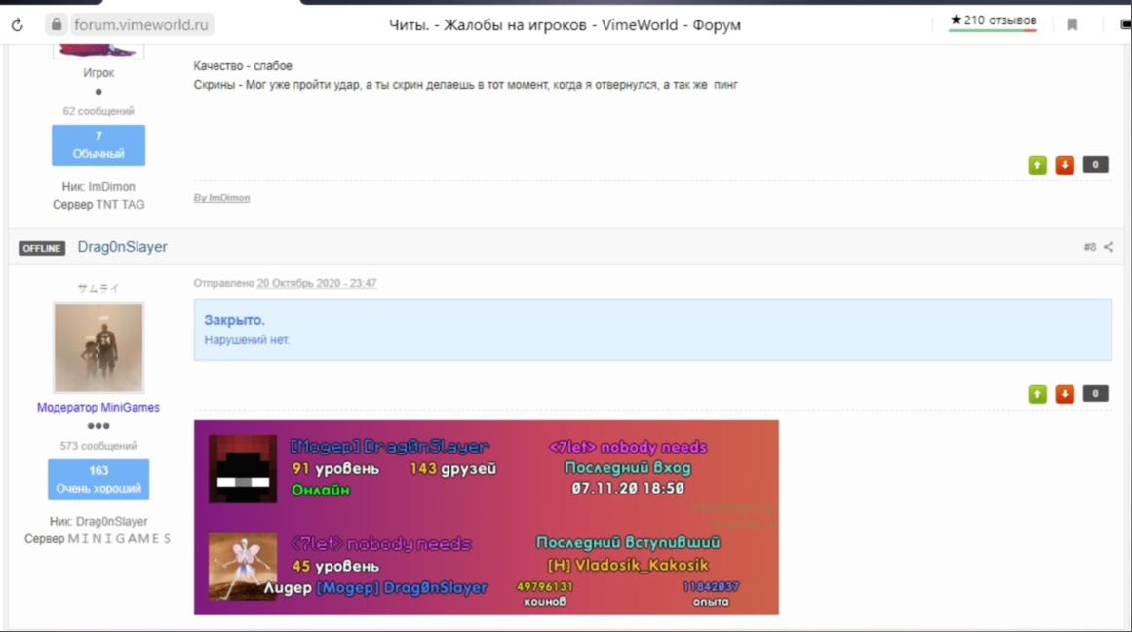
Task: Downvote Drag0nSlayer's post with red arrow
Action: pos(1065,394)
